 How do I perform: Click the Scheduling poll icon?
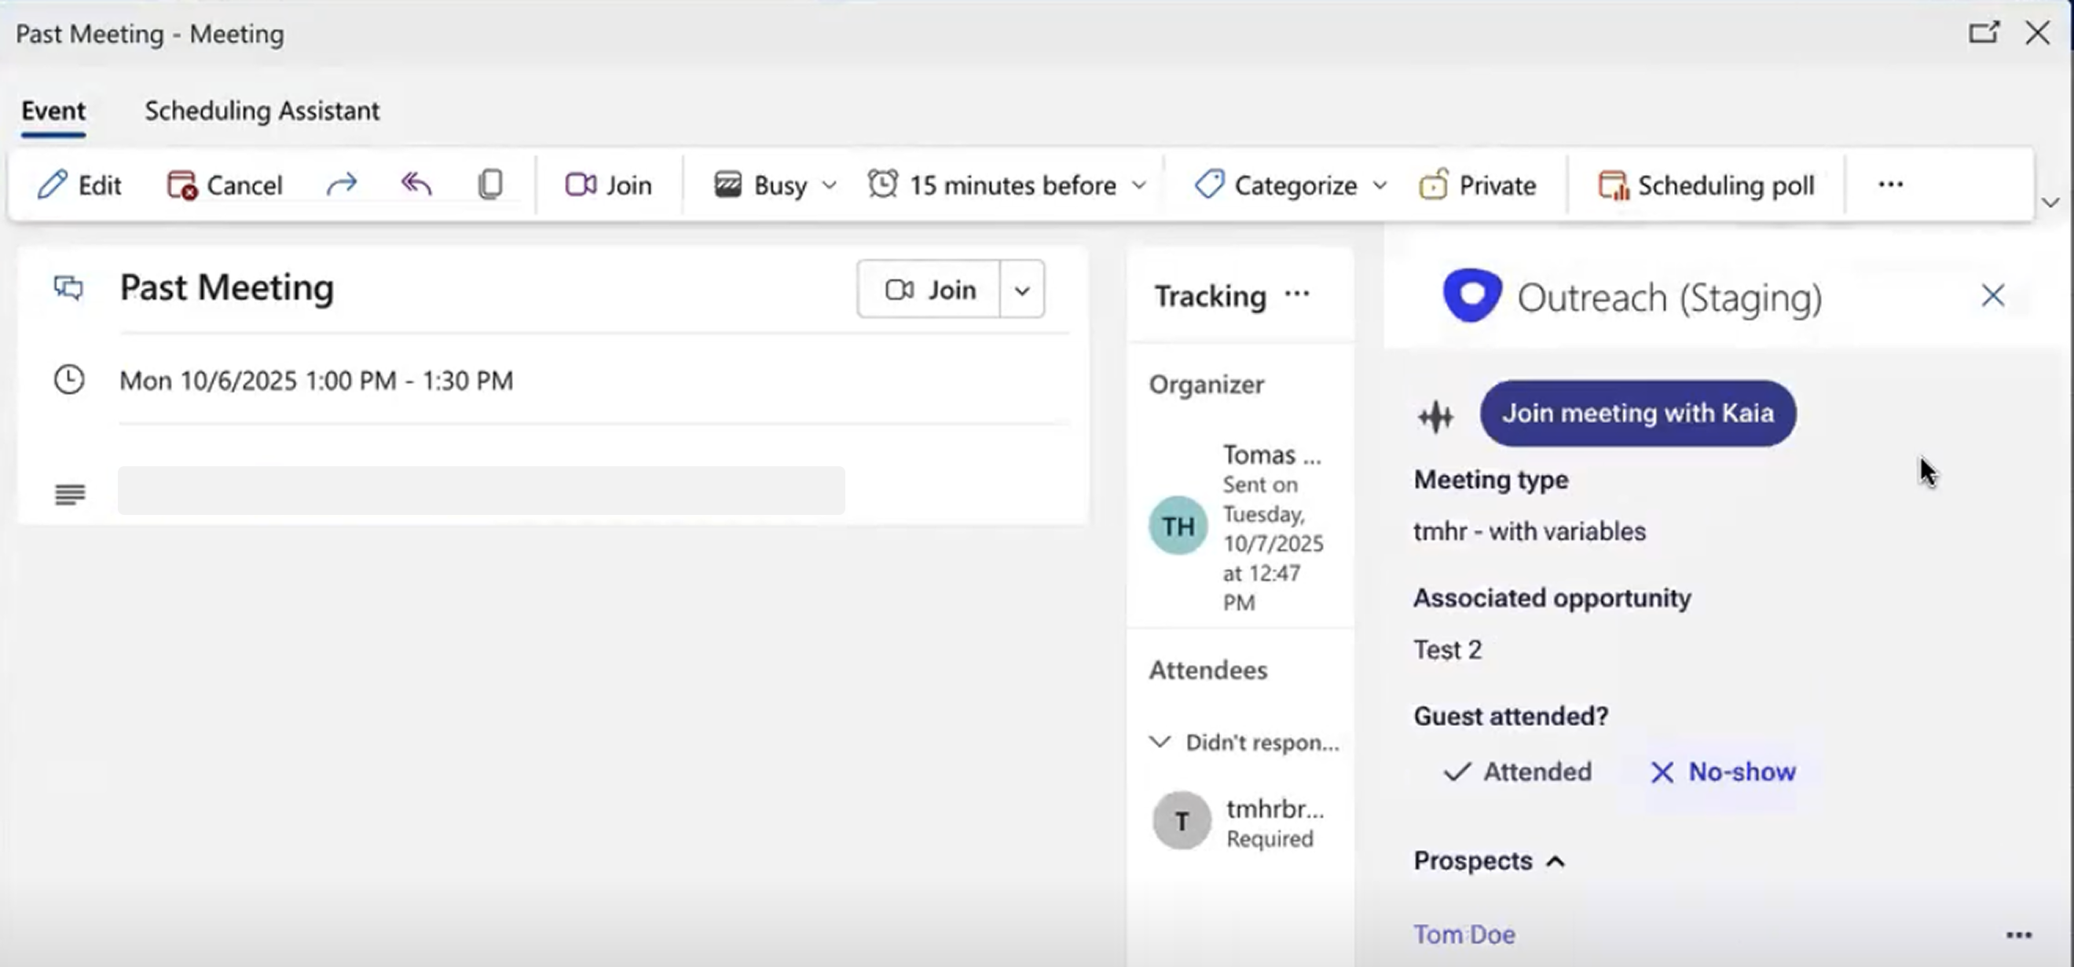tap(1613, 185)
